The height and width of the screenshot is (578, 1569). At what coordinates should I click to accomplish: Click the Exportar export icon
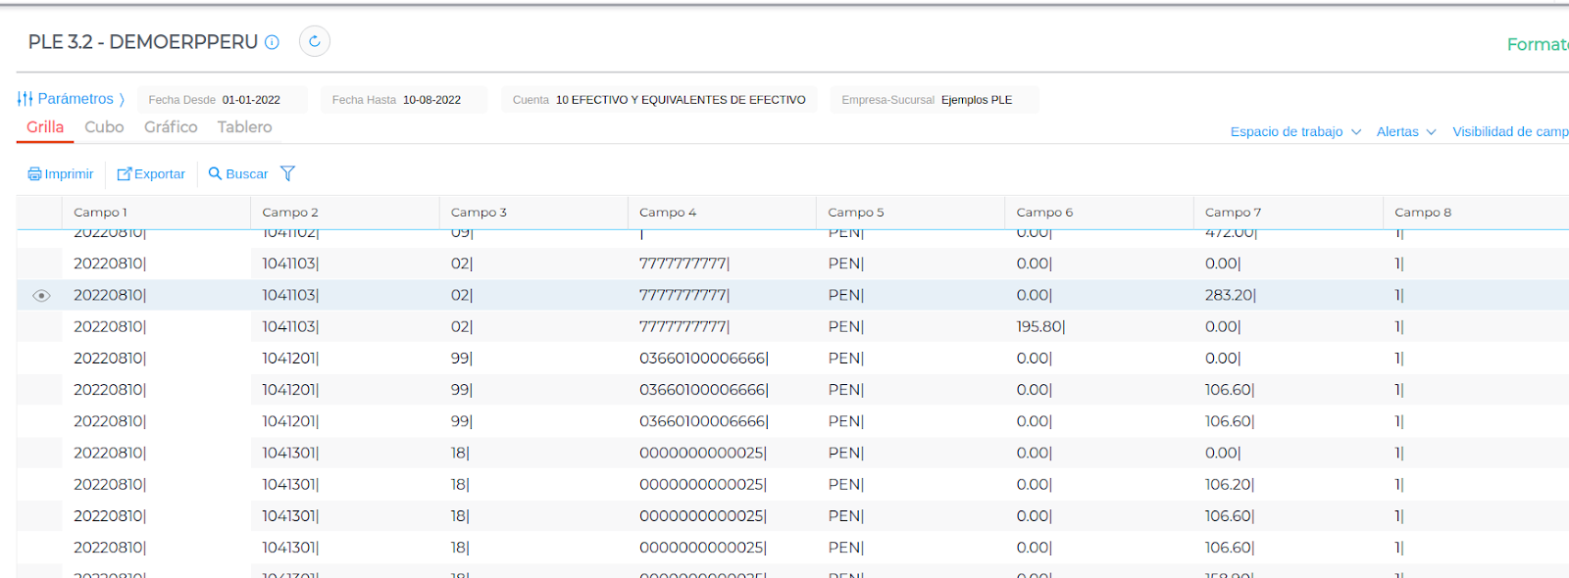click(125, 173)
